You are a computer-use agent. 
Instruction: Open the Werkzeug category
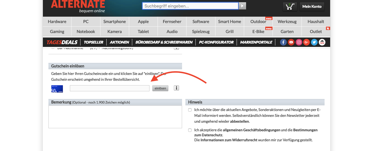287,21
